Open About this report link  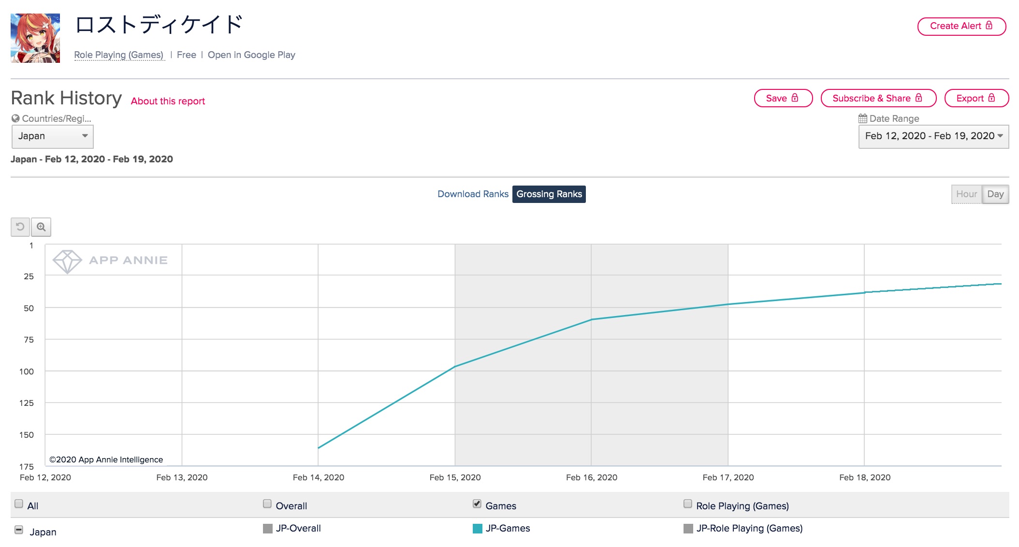(168, 101)
